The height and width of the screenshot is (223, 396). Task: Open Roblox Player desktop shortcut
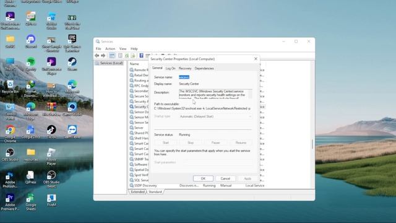coord(51,157)
